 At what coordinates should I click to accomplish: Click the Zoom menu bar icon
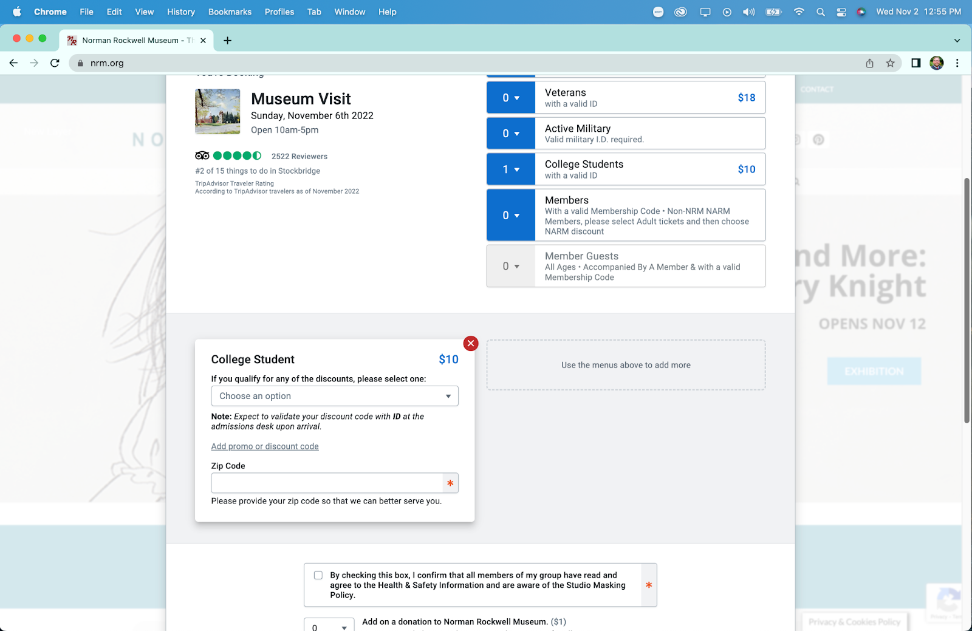(x=658, y=12)
